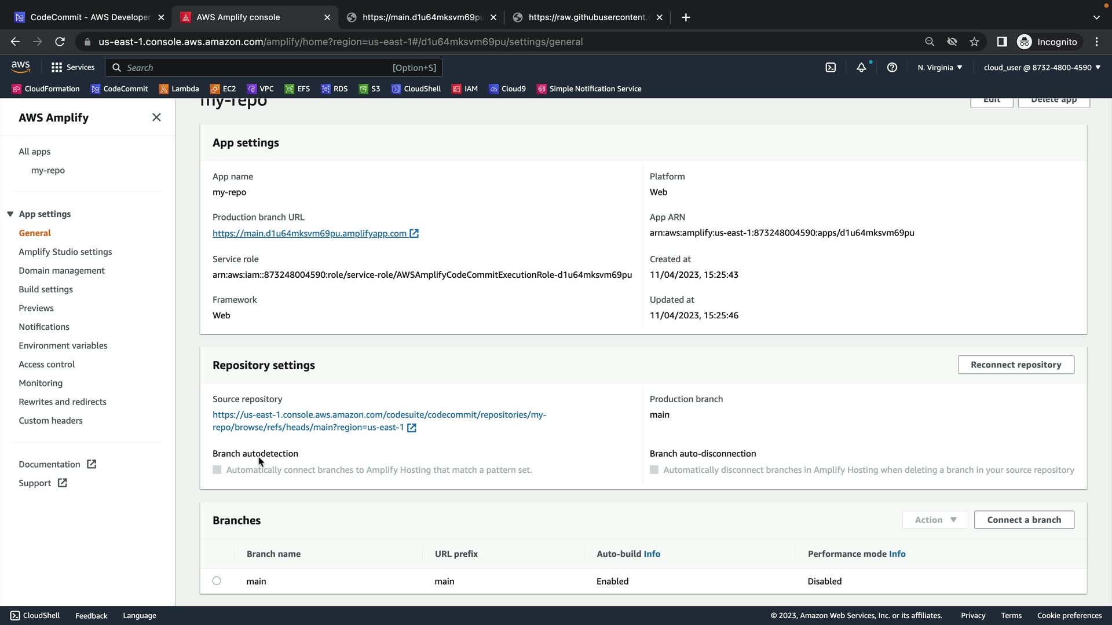Image resolution: width=1112 pixels, height=625 pixels.
Task: Expand the N. Virginia region dropdown
Action: (x=939, y=68)
